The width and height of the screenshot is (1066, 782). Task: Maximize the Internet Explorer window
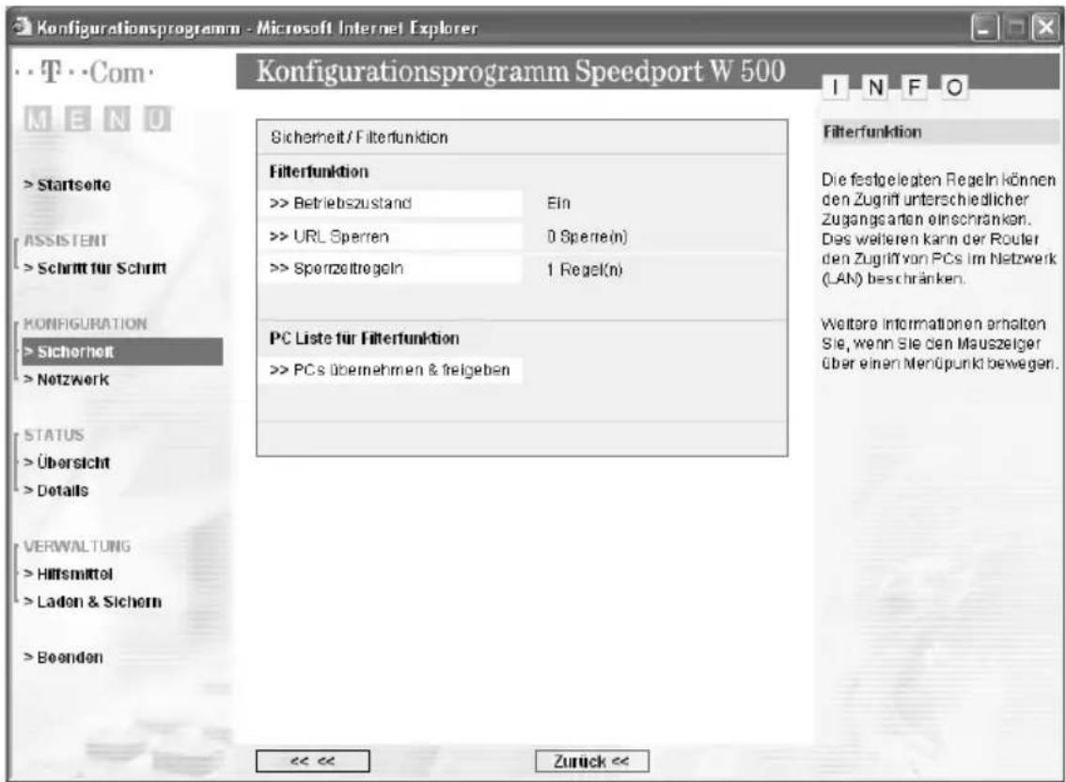1016,28
